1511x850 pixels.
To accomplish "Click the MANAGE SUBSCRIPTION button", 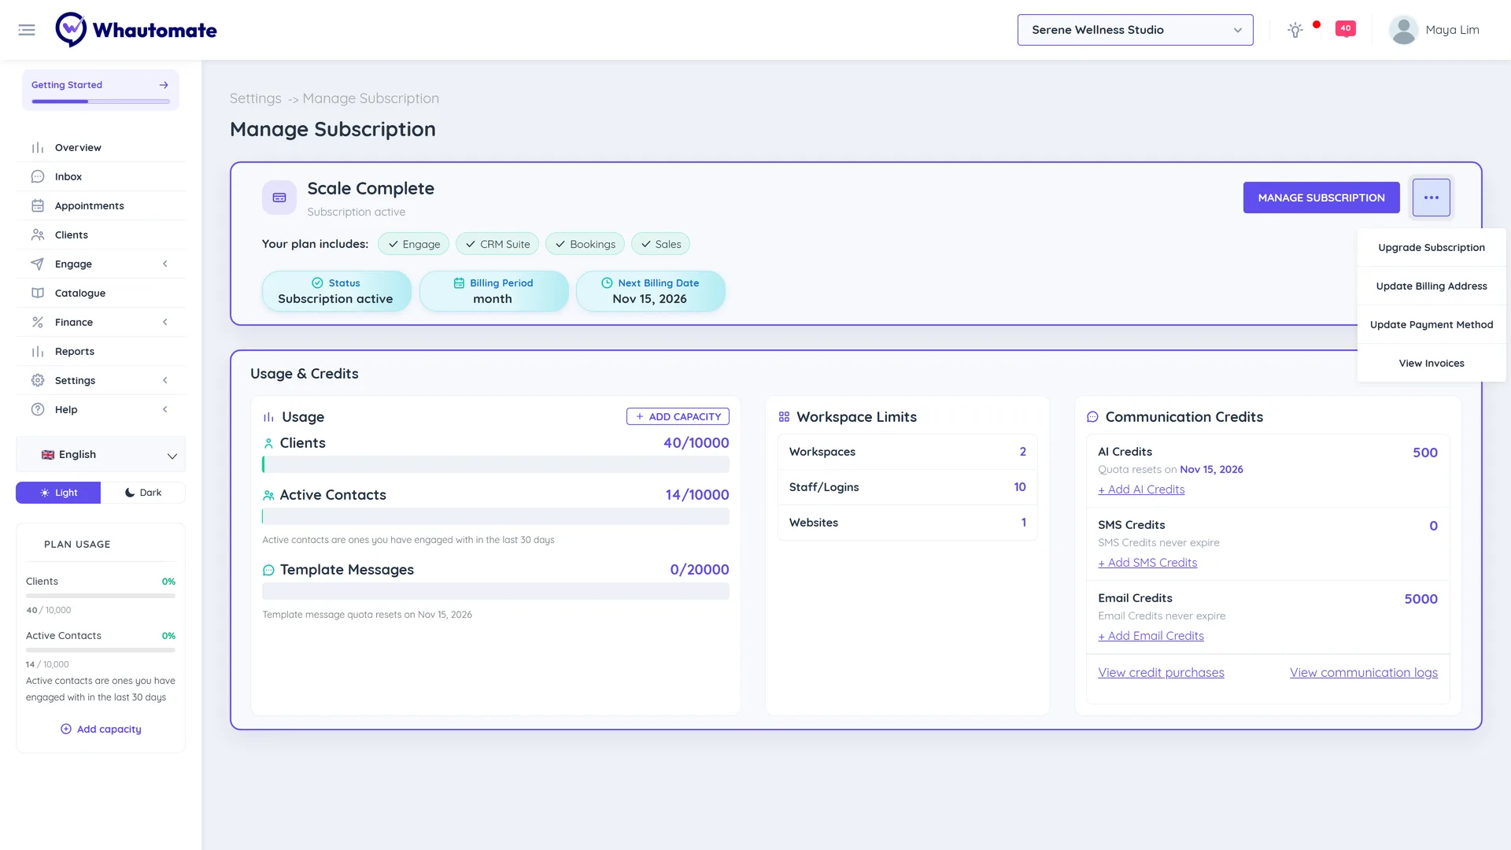I will (x=1321, y=198).
